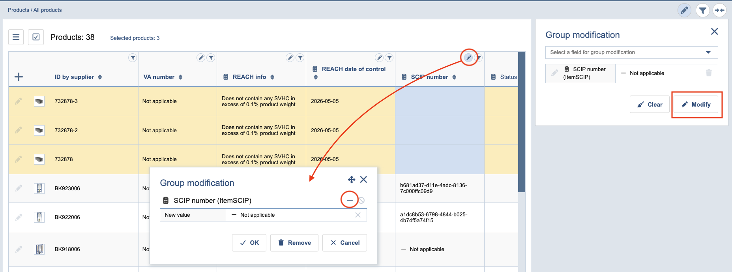The image size is (732, 272).
Task: Edit row BK922006 with pencil icon
Action: click(x=19, y=217)
